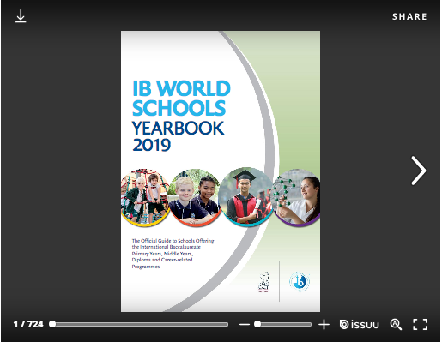Download the publication using the download icon

(21, 16)
